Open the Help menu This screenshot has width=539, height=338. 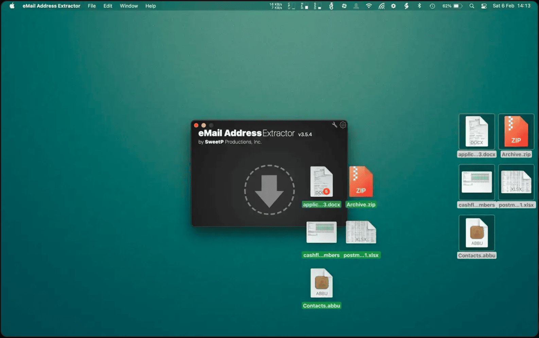pos(151,6)
